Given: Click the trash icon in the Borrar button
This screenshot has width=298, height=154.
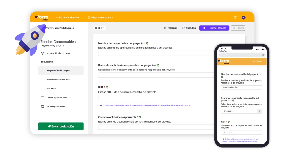Looking at the screenshot, I should click(x=234, y=28).
